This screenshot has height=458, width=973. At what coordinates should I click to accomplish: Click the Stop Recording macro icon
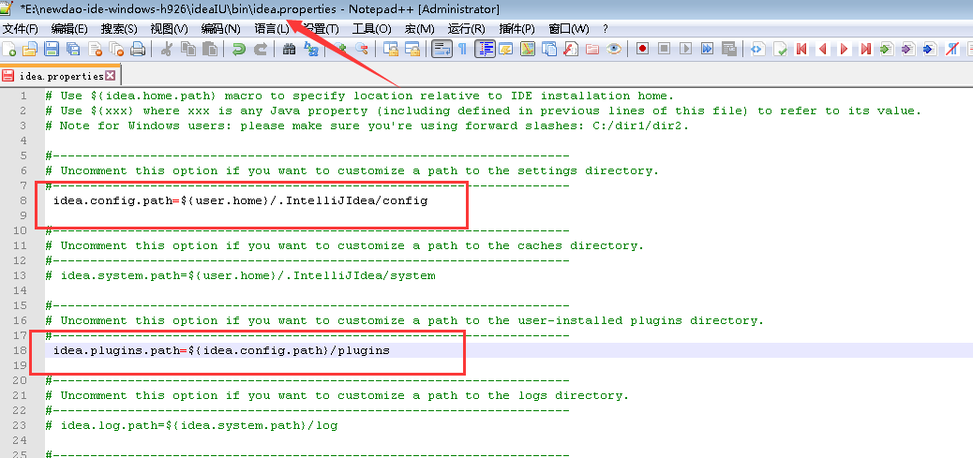point(664,49)
